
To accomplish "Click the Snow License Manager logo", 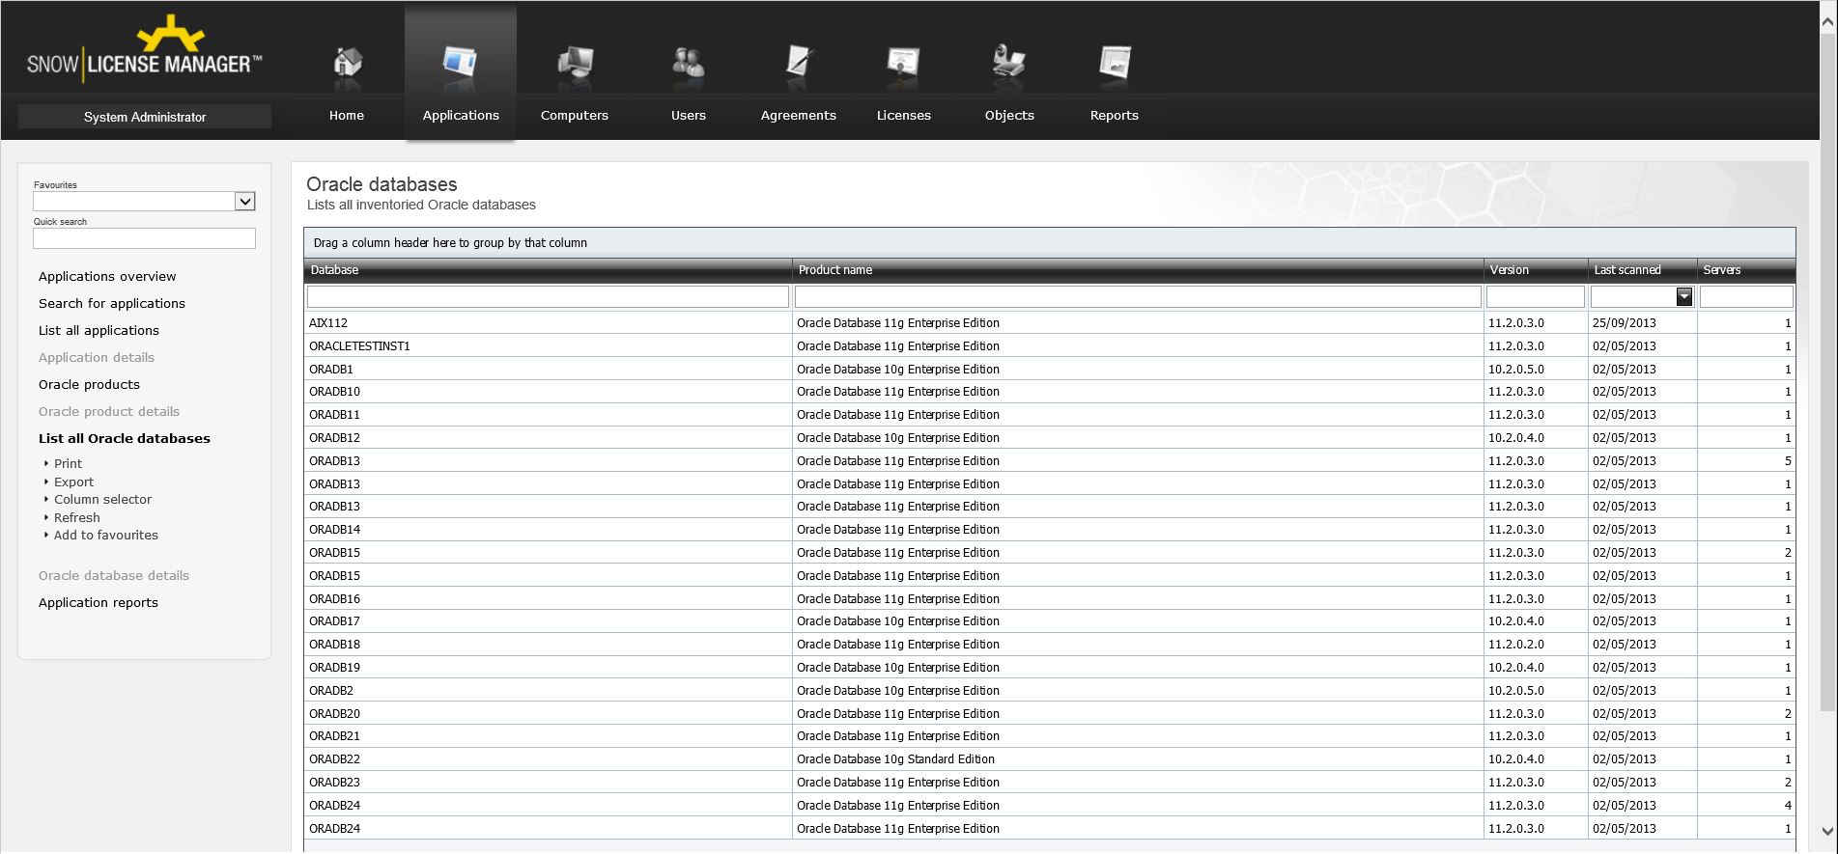I will tap(145, 49).
